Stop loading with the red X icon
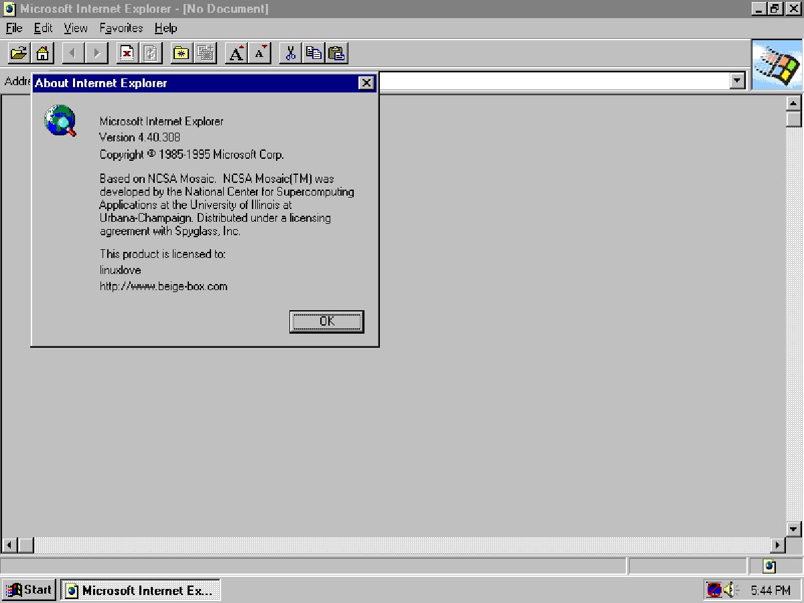The height and width of the screenshot is (603, 804). click(x=127, y=53)
